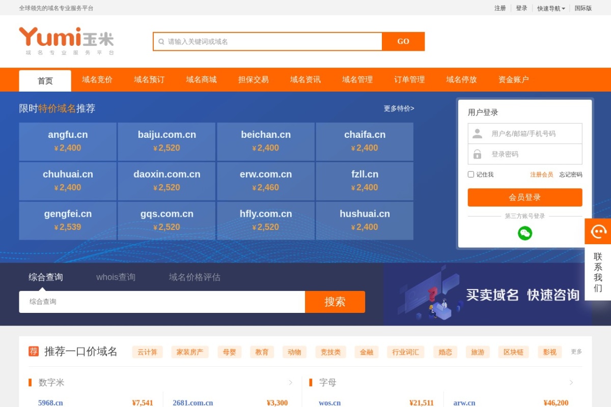Screen dimensions: 611x407
Task: Switch to the 域名价格评估 tab
Action: (x=195, y=277)
